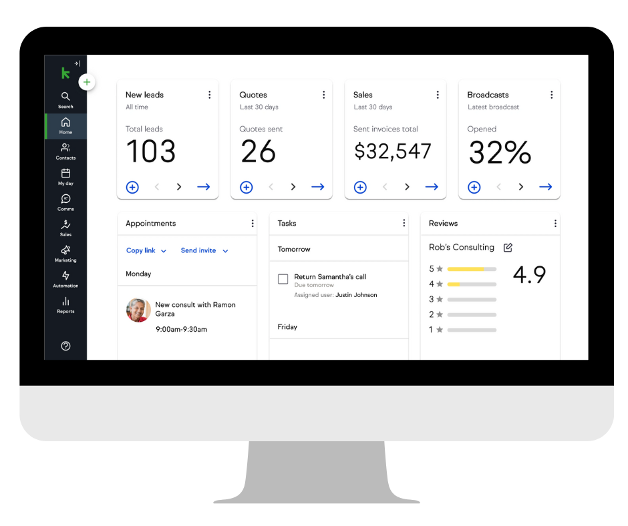Click the 5-star rating bar

coord(472,269)
